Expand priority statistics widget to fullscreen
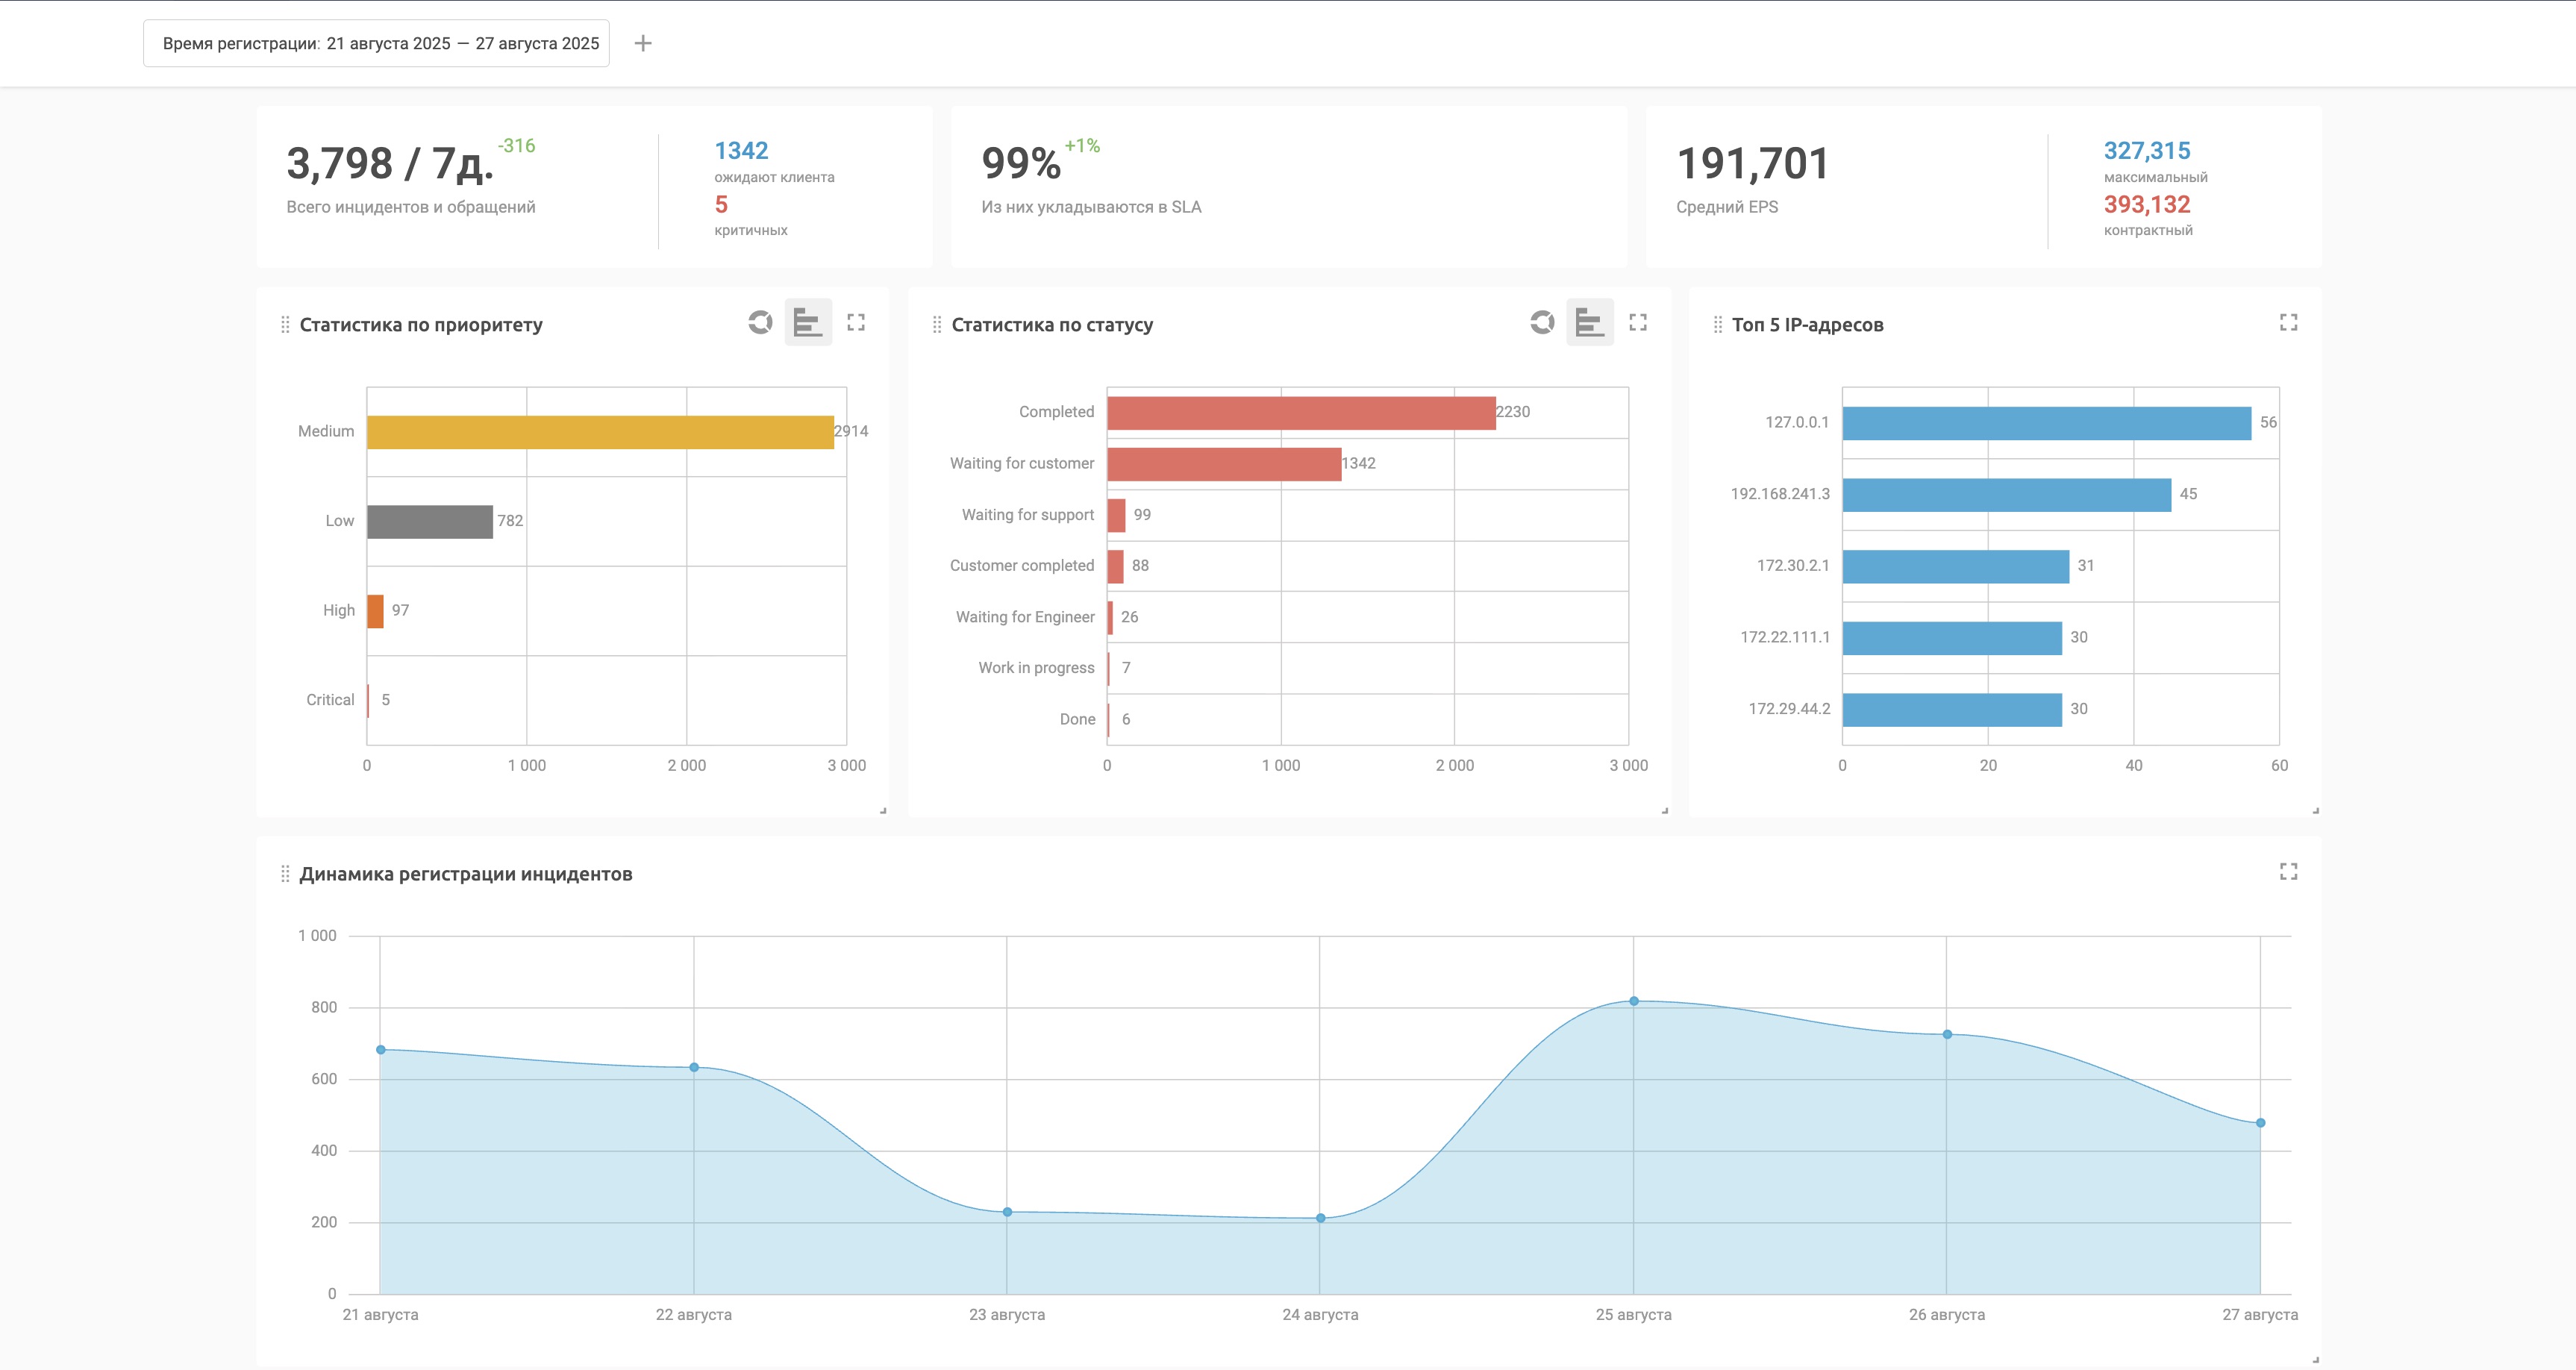Screen dimensions: 2576x1370 pos(856,322)
